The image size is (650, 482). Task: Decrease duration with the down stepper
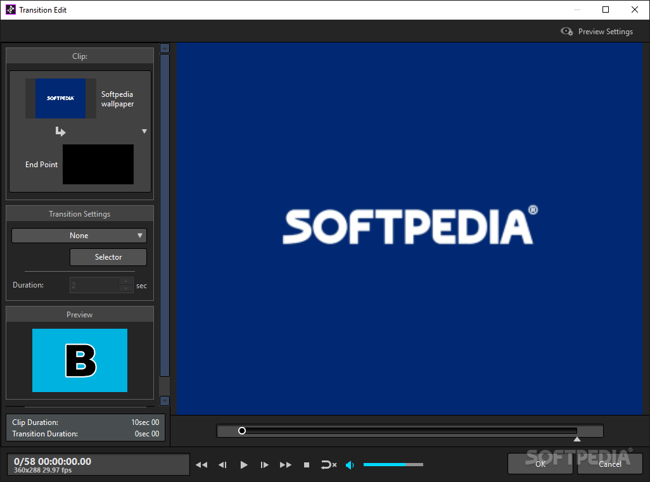126,289
